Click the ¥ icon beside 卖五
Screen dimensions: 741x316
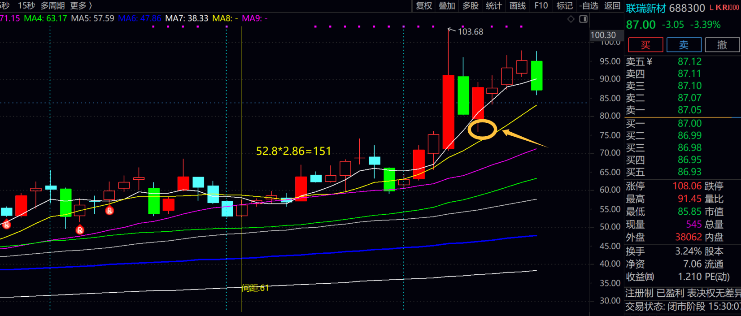coord(649,62)
